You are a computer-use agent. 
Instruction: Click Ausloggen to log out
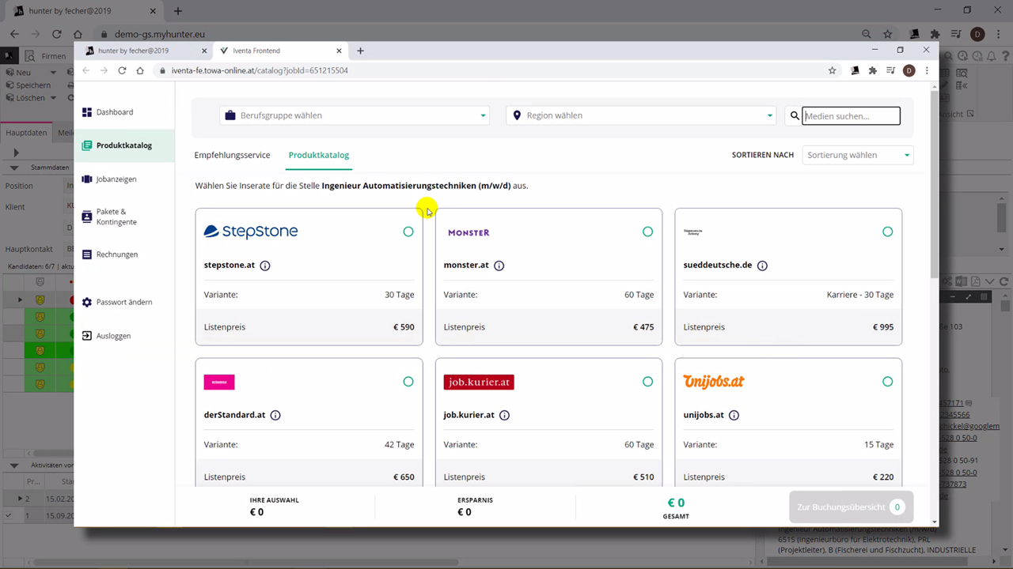[113, 336]
